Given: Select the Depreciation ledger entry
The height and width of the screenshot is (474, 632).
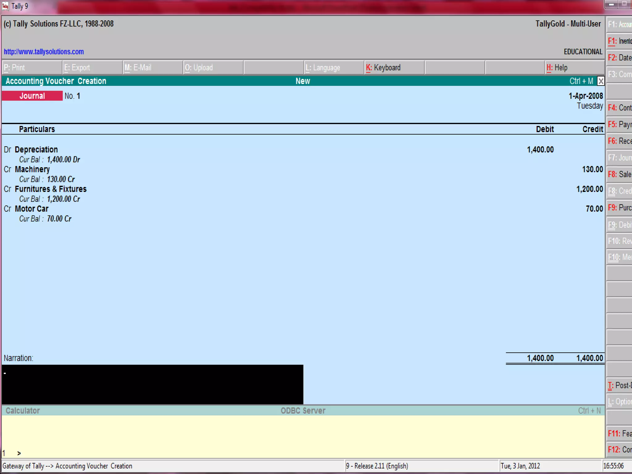Looking at the screenshot, I should pyautogui.click(x=36, y=150).
